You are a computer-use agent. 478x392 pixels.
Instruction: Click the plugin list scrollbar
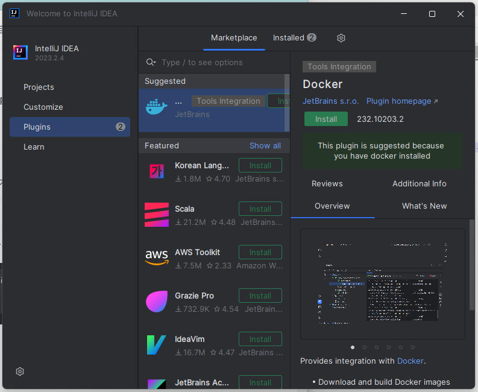[286, 103]
